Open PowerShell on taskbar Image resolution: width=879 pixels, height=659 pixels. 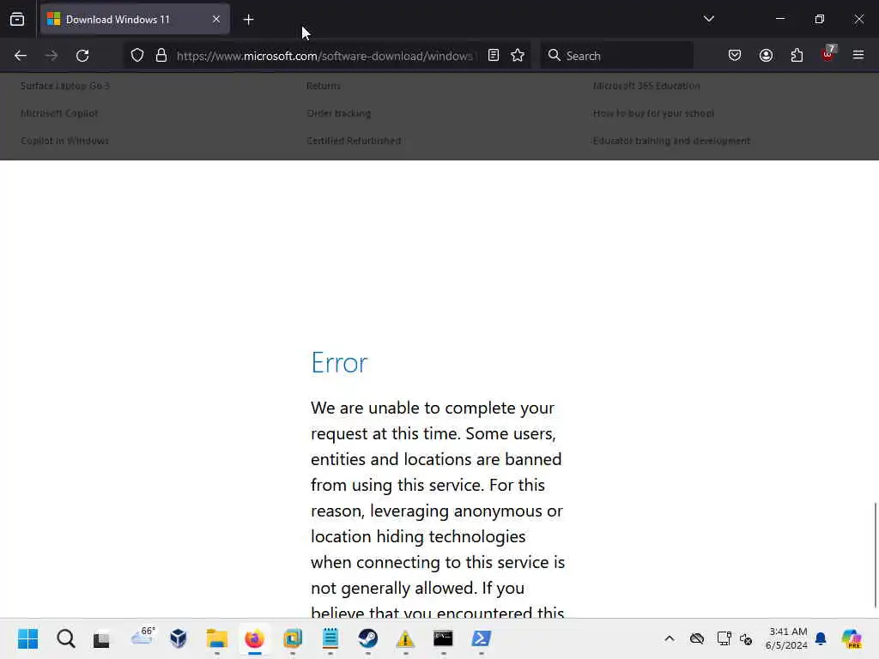click(x=481, y=638)
